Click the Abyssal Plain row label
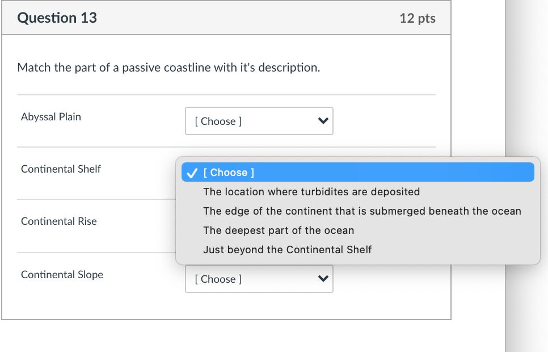Image resolution: width=548 pixels, height=352 pixels. pyautogui.click(x=51, y=116)
